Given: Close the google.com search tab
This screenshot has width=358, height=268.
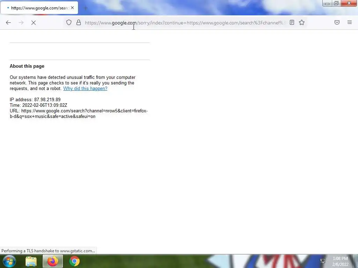Looking at the screenshot, I should (72, 8).
